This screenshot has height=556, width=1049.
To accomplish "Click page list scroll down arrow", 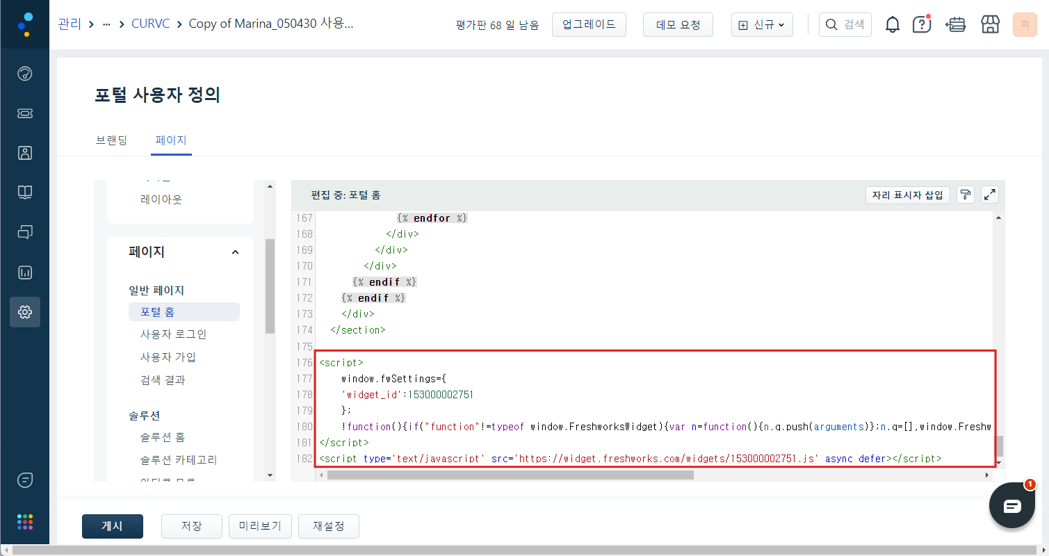I will 270,475.
